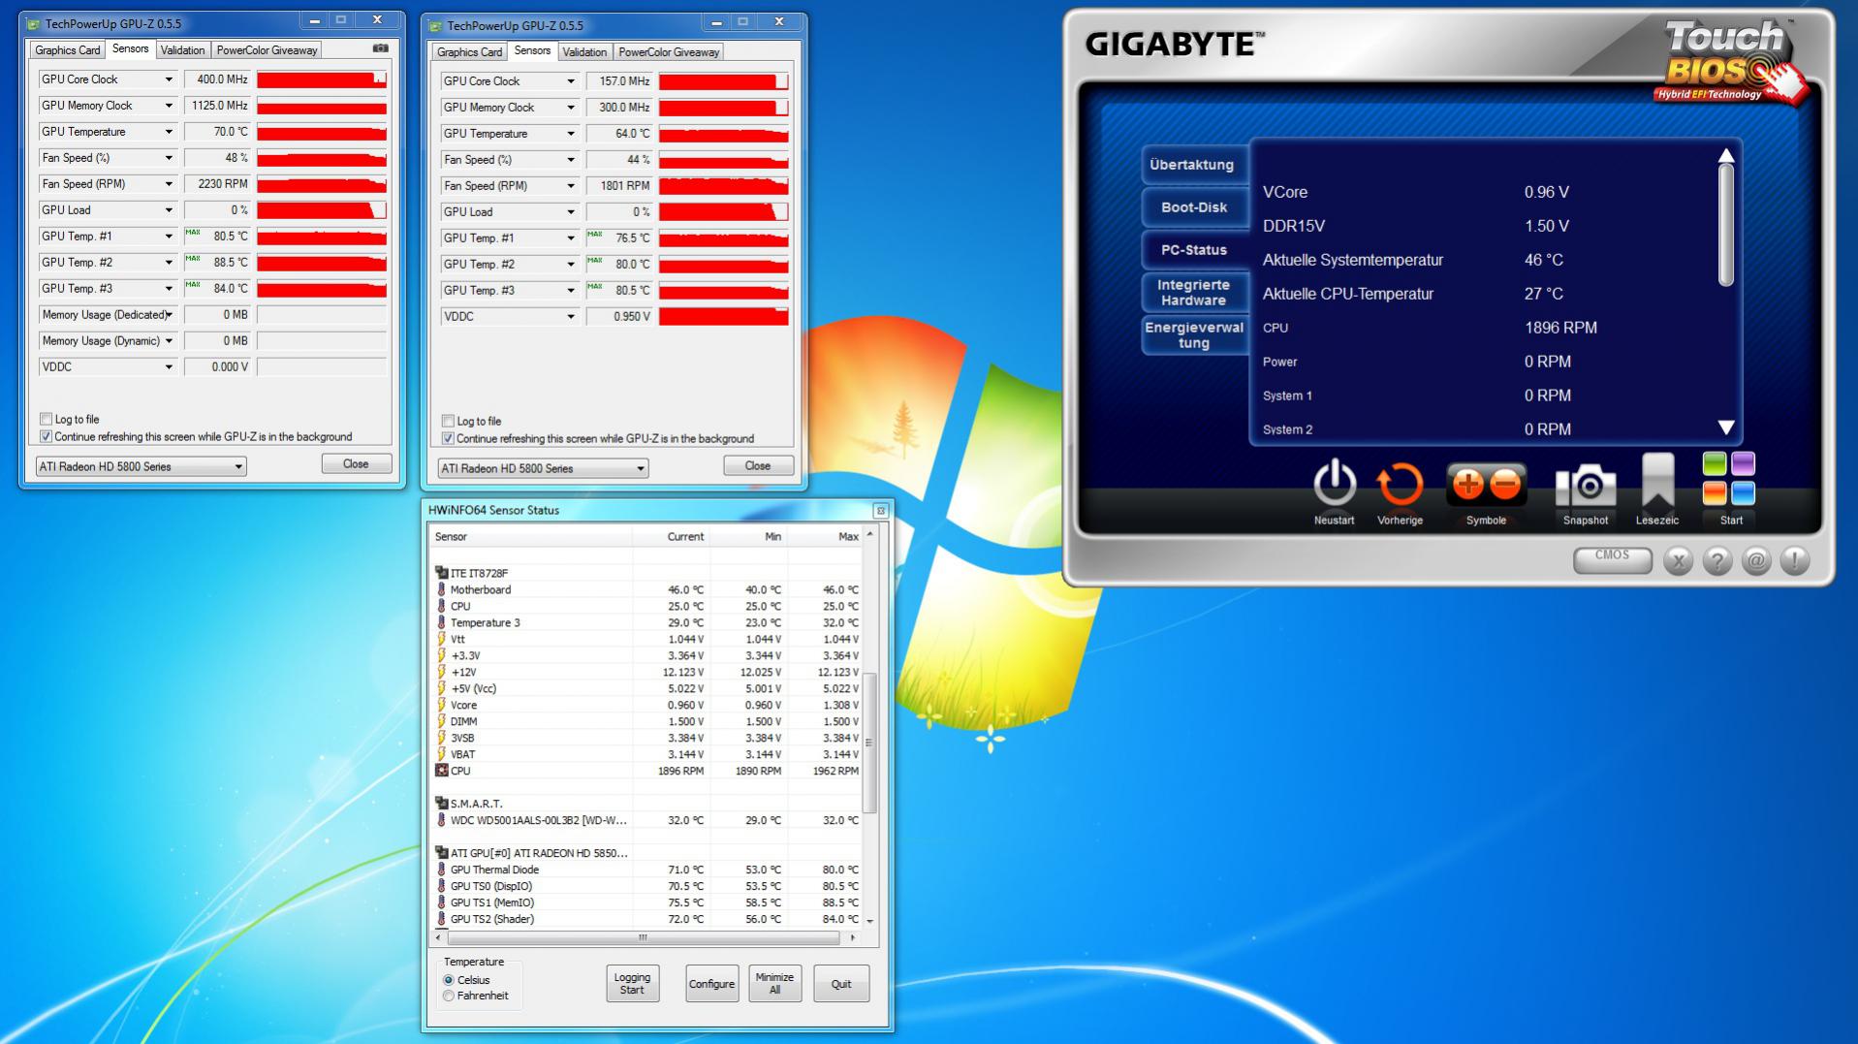Enable Log to file in right GPU-Z window
1858x1044 pixels.
click(x=448, y=421)
